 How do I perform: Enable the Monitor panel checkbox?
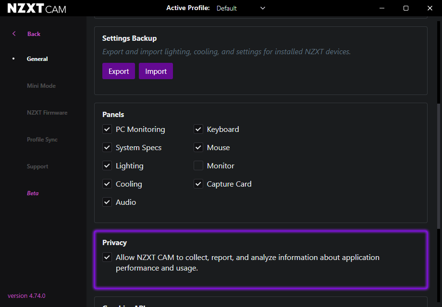198,166
